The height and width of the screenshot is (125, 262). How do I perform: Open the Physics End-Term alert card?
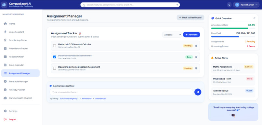pos(233,80)
